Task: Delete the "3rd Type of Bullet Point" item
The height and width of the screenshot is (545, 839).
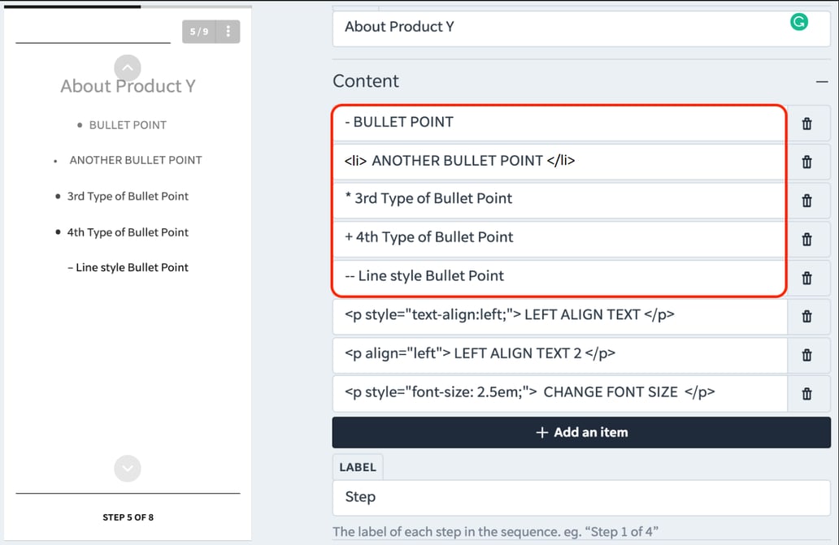Action: pyautogui.click(x=809, y=201)
